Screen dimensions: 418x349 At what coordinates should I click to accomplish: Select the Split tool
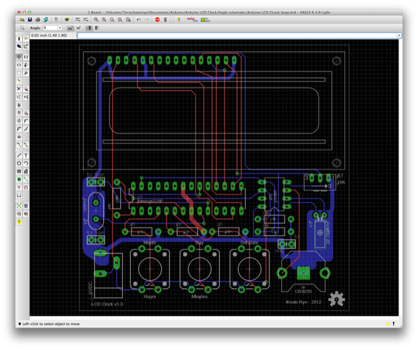(x=19, y=129)
